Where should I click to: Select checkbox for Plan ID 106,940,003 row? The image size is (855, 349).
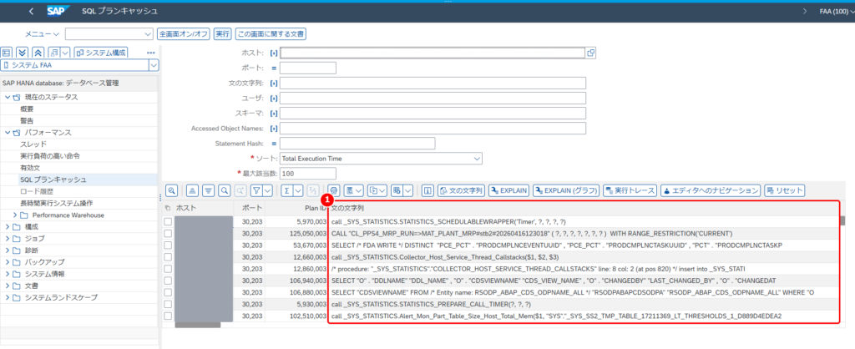[x=168, y=281]
